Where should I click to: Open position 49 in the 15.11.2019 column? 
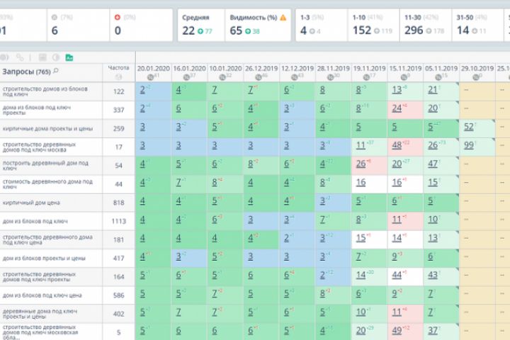tap(397, 331)
